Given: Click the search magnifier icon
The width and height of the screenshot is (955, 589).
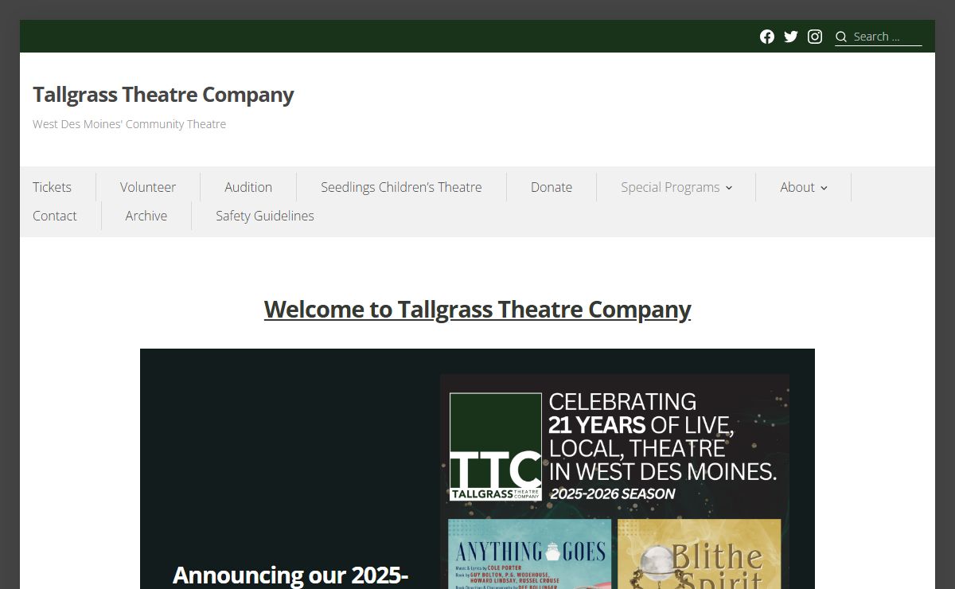Looking at the screenshot, I should pyautogui.click(x=841, y=37).
